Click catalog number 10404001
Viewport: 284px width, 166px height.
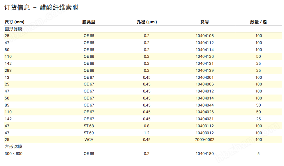(204, 77)
